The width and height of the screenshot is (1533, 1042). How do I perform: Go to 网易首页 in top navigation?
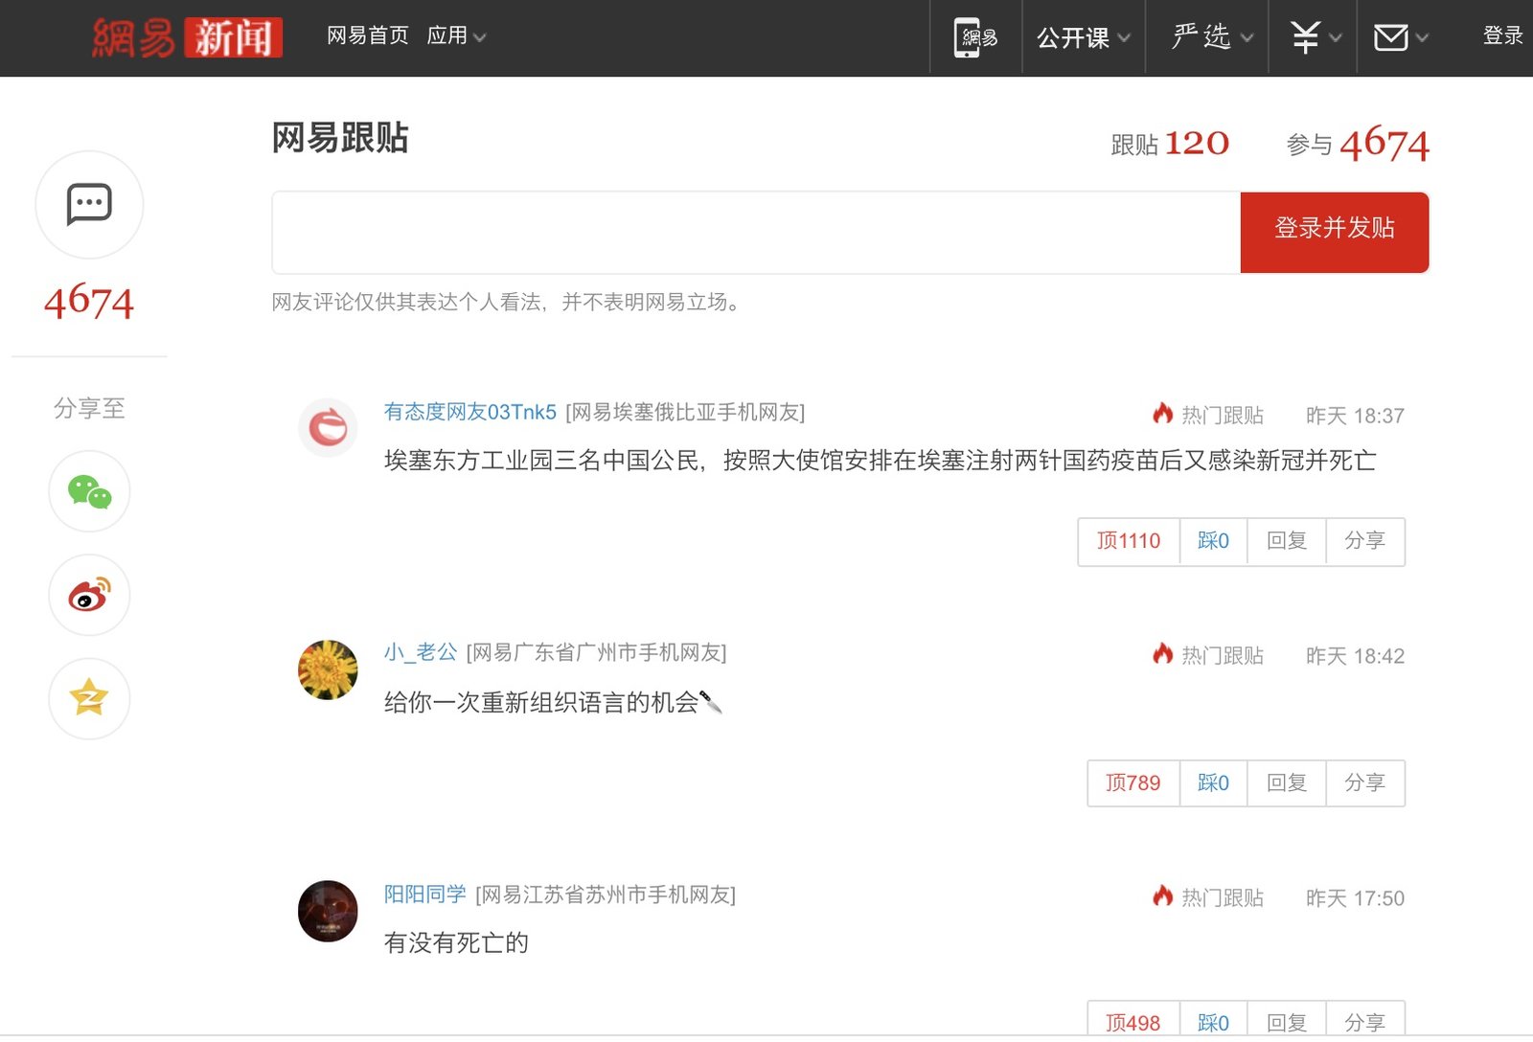(367, 36)
